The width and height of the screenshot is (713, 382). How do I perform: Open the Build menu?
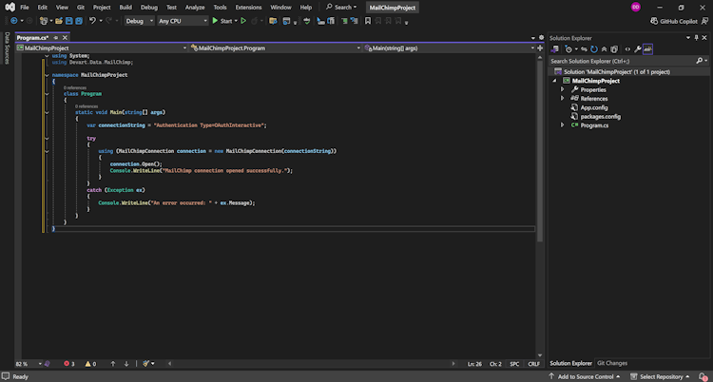point(125,7)
